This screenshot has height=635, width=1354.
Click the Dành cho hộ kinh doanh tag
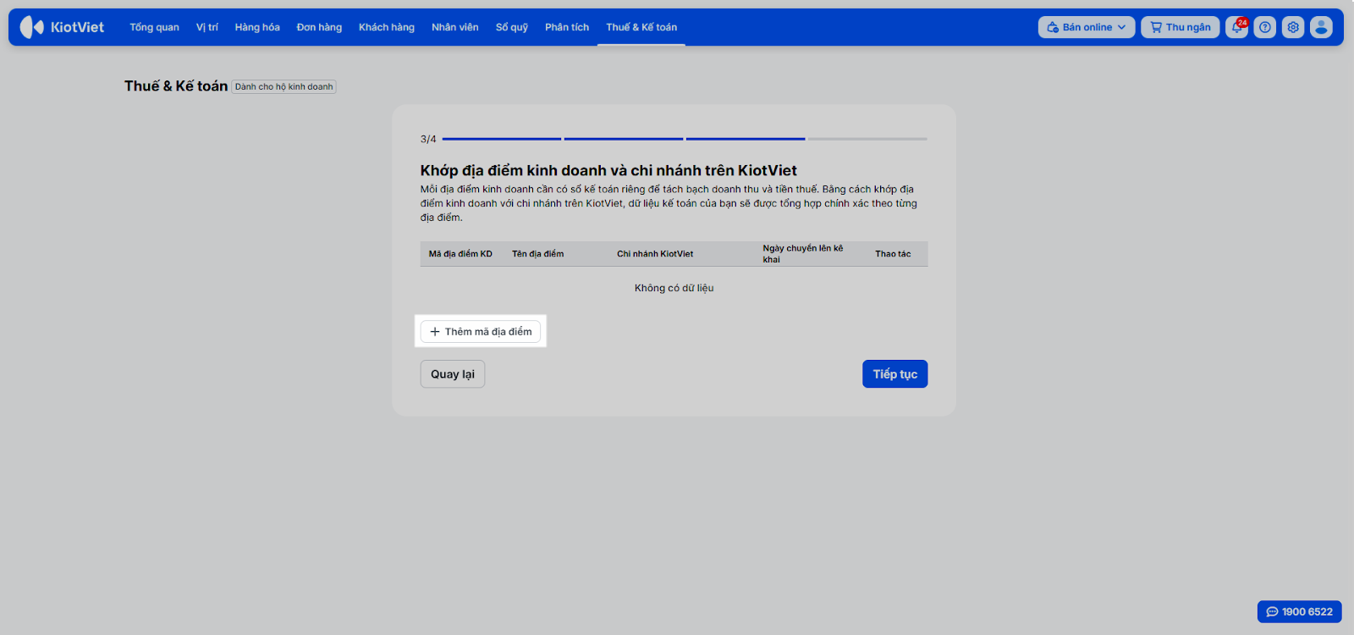[x=284, y=86]
